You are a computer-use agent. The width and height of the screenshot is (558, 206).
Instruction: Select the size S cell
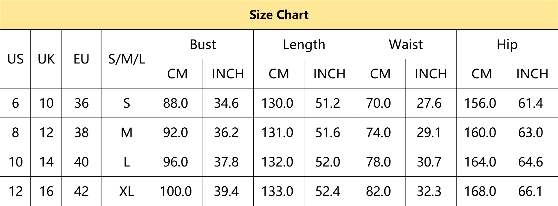(127, 103)
